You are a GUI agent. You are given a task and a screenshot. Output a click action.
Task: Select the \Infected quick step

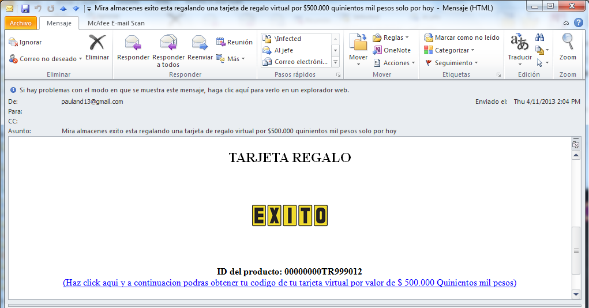(x=297, y=39)
